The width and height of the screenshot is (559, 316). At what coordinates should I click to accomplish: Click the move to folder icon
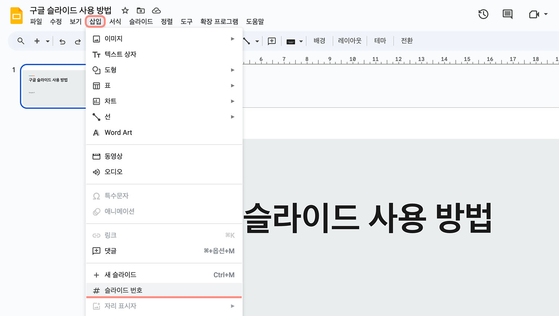(140, 10)
